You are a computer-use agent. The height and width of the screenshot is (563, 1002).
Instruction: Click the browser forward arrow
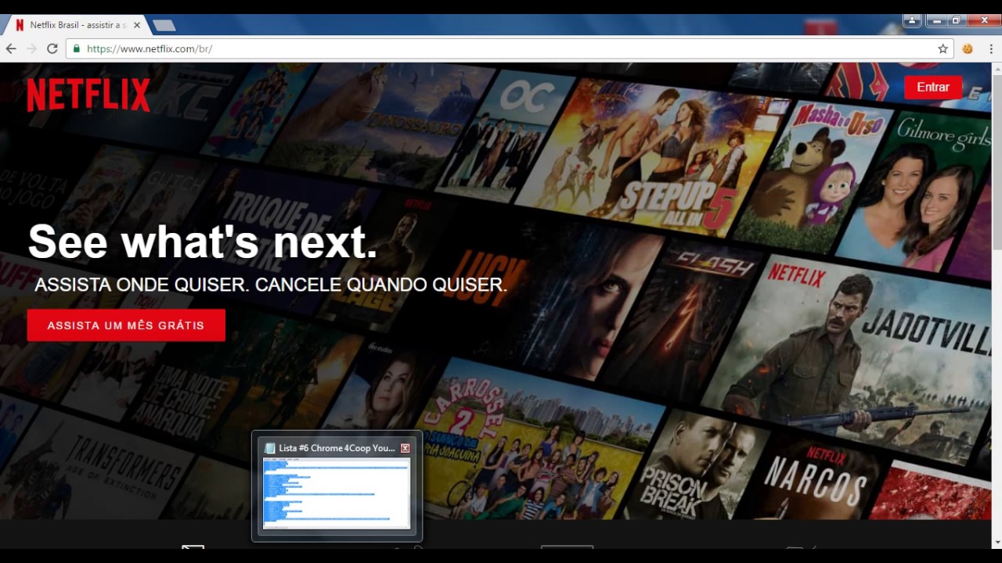pos(32,48)
